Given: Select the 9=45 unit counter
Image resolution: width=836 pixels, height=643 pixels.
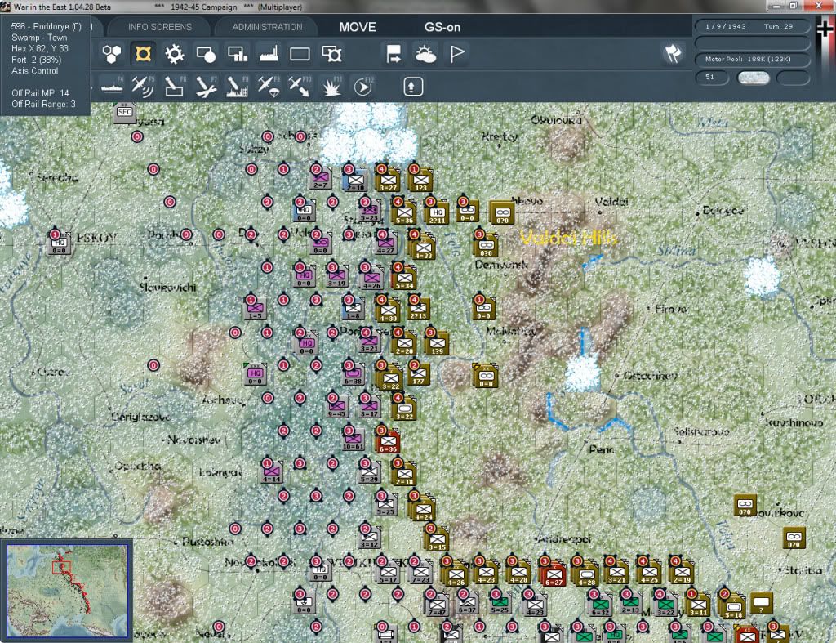Looking at the screenshot, I should 336,407.
